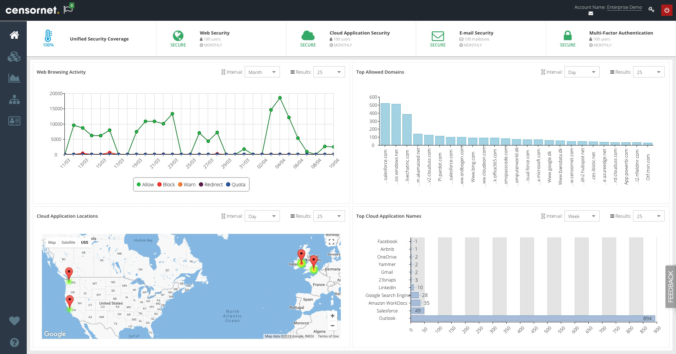This screenshot has height=354, width=676.
Task: Open Top Allowed Domains interval Day dropdown
Action: point(582,72)
